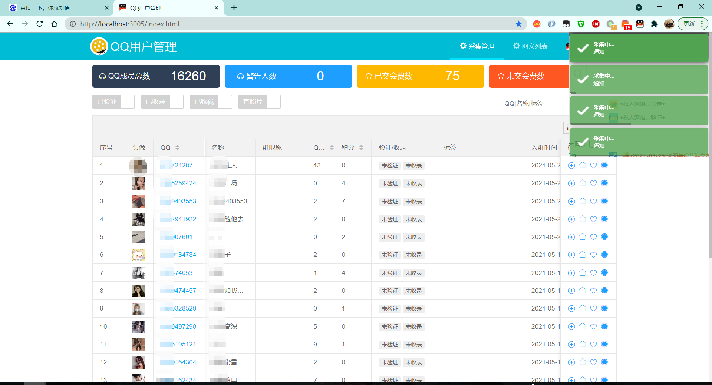Bookmark this page with star icon
Viewport: 712px width, 385px height.
518,24
